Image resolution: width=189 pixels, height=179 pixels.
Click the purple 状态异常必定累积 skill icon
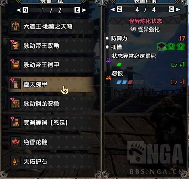click(108, 60)
